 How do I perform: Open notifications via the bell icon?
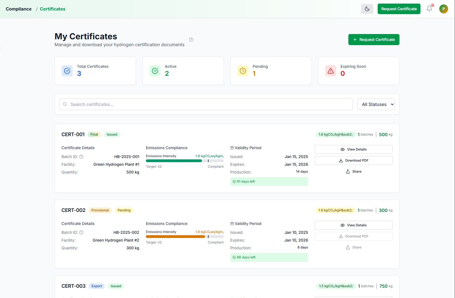(x=429, y=9)
